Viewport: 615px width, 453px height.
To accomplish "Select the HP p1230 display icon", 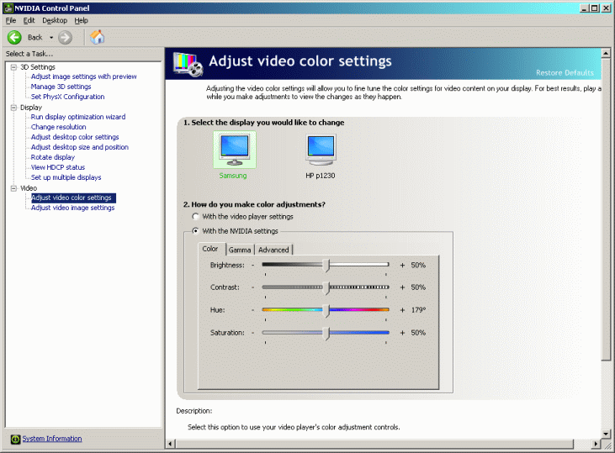I will pos(321,150).
